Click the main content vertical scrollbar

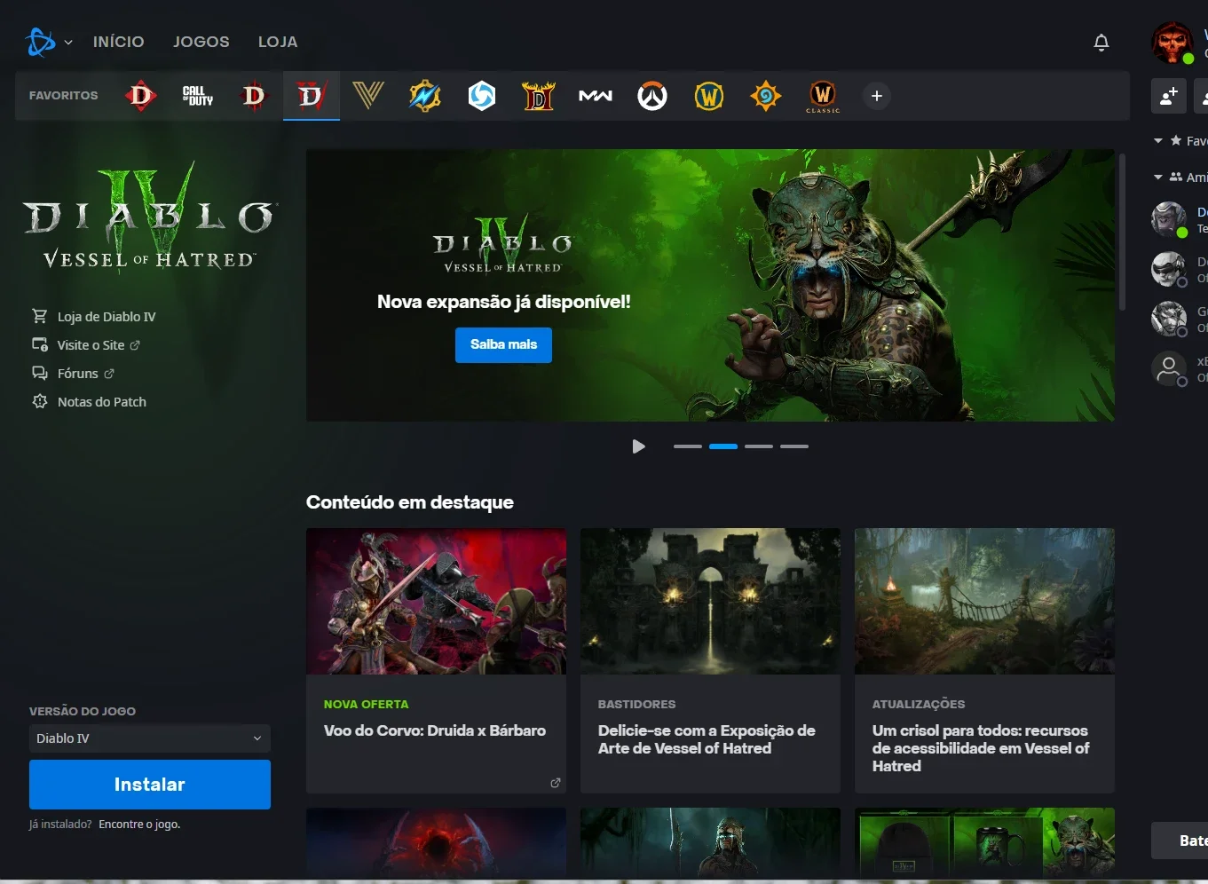pos(1123,233)
